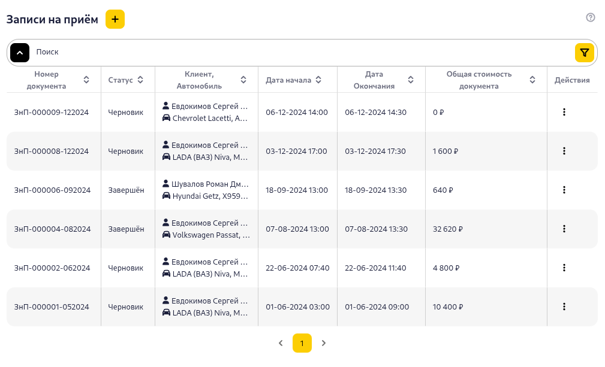605x367 pixels.
Task: Go to next page arrow
Action: (x=324, y=343)
